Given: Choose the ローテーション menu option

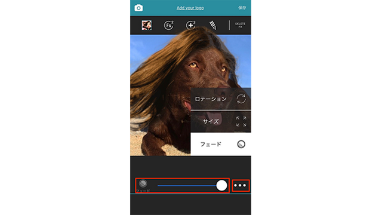Looking at the screenshot, I should (x=221, y=99).
